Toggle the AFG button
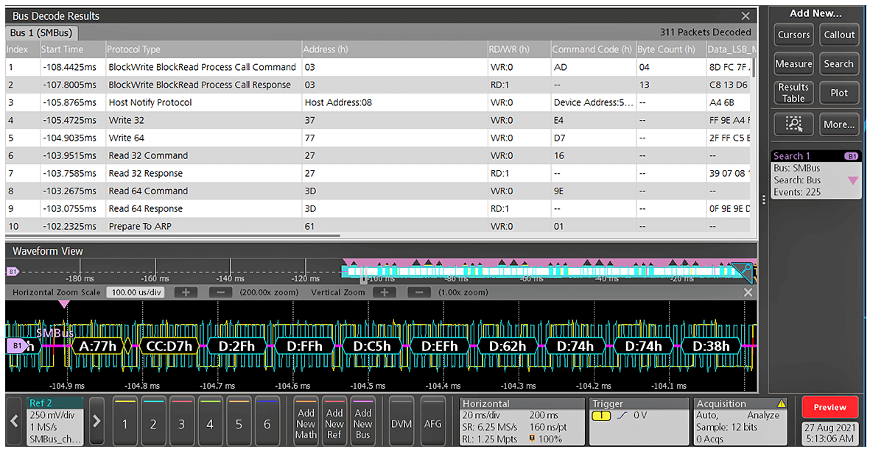Screen dimensions: 870x452 [x=432, y=421]
